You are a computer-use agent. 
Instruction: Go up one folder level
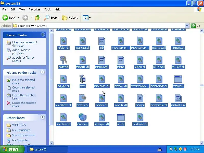[x=37, y=18]
